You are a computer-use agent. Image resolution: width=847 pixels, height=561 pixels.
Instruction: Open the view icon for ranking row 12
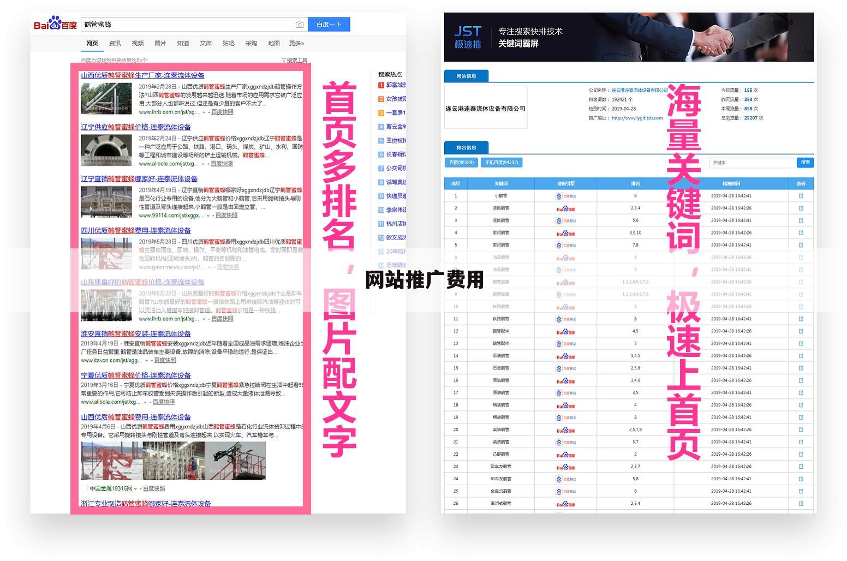[801, 331]
